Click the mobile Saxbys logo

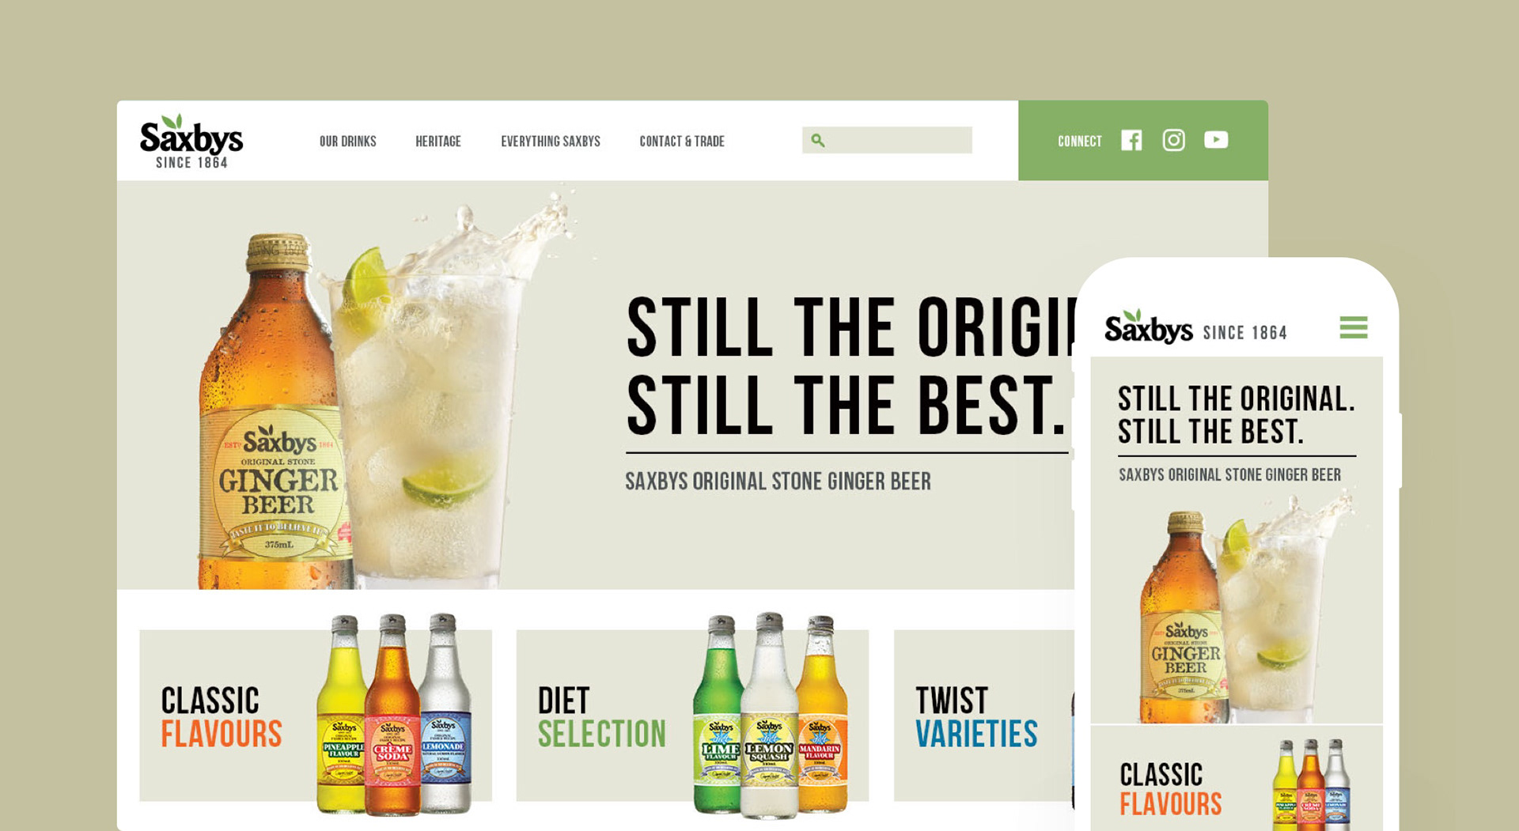pos(1149,327)
